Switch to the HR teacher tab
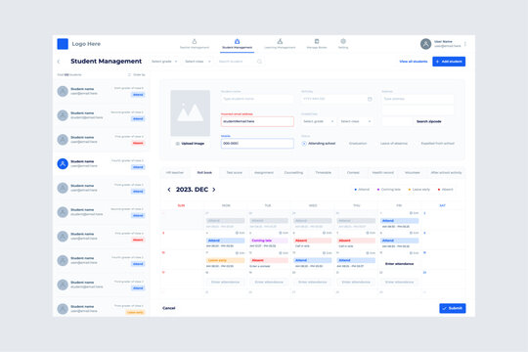528x352 pixels. 175,172
